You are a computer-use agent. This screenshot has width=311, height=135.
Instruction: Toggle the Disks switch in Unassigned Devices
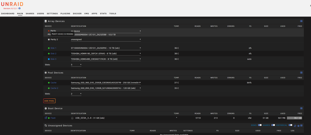click(259, 125)
